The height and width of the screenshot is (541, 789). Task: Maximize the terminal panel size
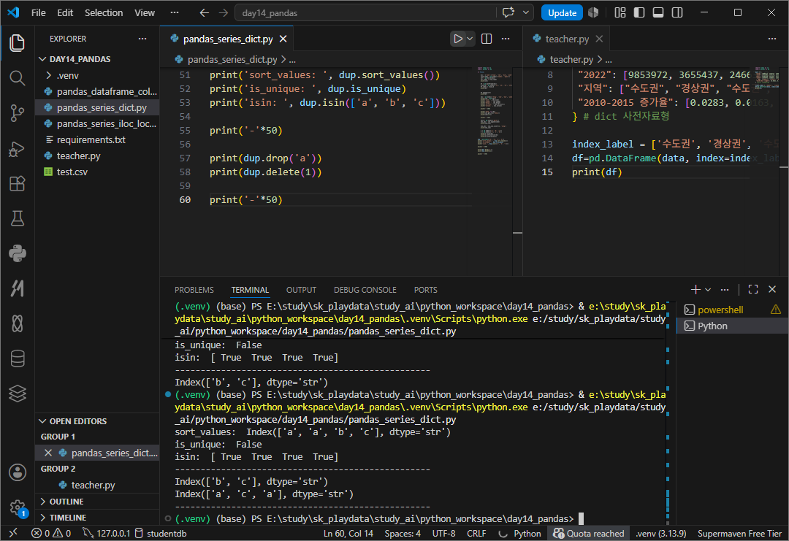[753, 289]
